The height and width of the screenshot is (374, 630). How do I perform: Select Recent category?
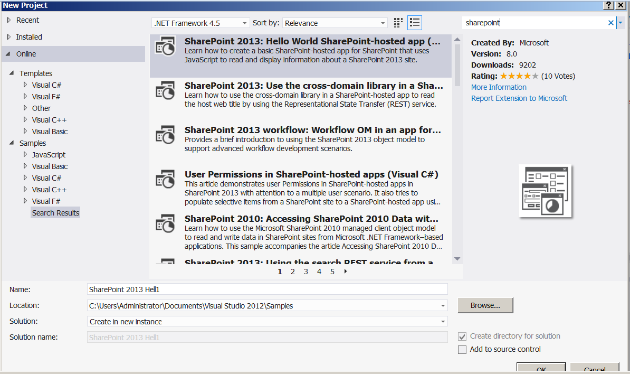(28, 20)
